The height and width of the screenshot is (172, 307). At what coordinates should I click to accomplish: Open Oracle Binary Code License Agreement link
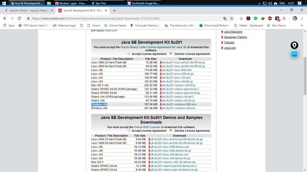tap(153, 47)
